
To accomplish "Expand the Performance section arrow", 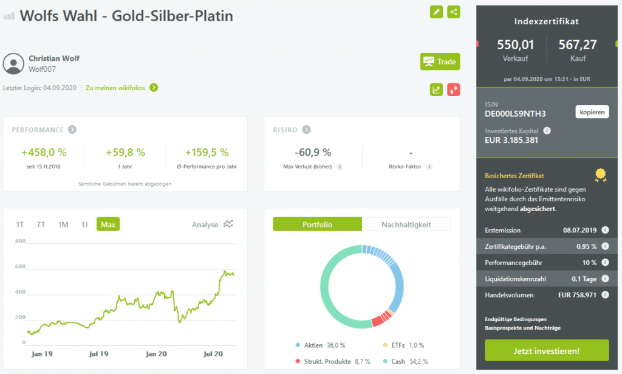I will 72,130.
